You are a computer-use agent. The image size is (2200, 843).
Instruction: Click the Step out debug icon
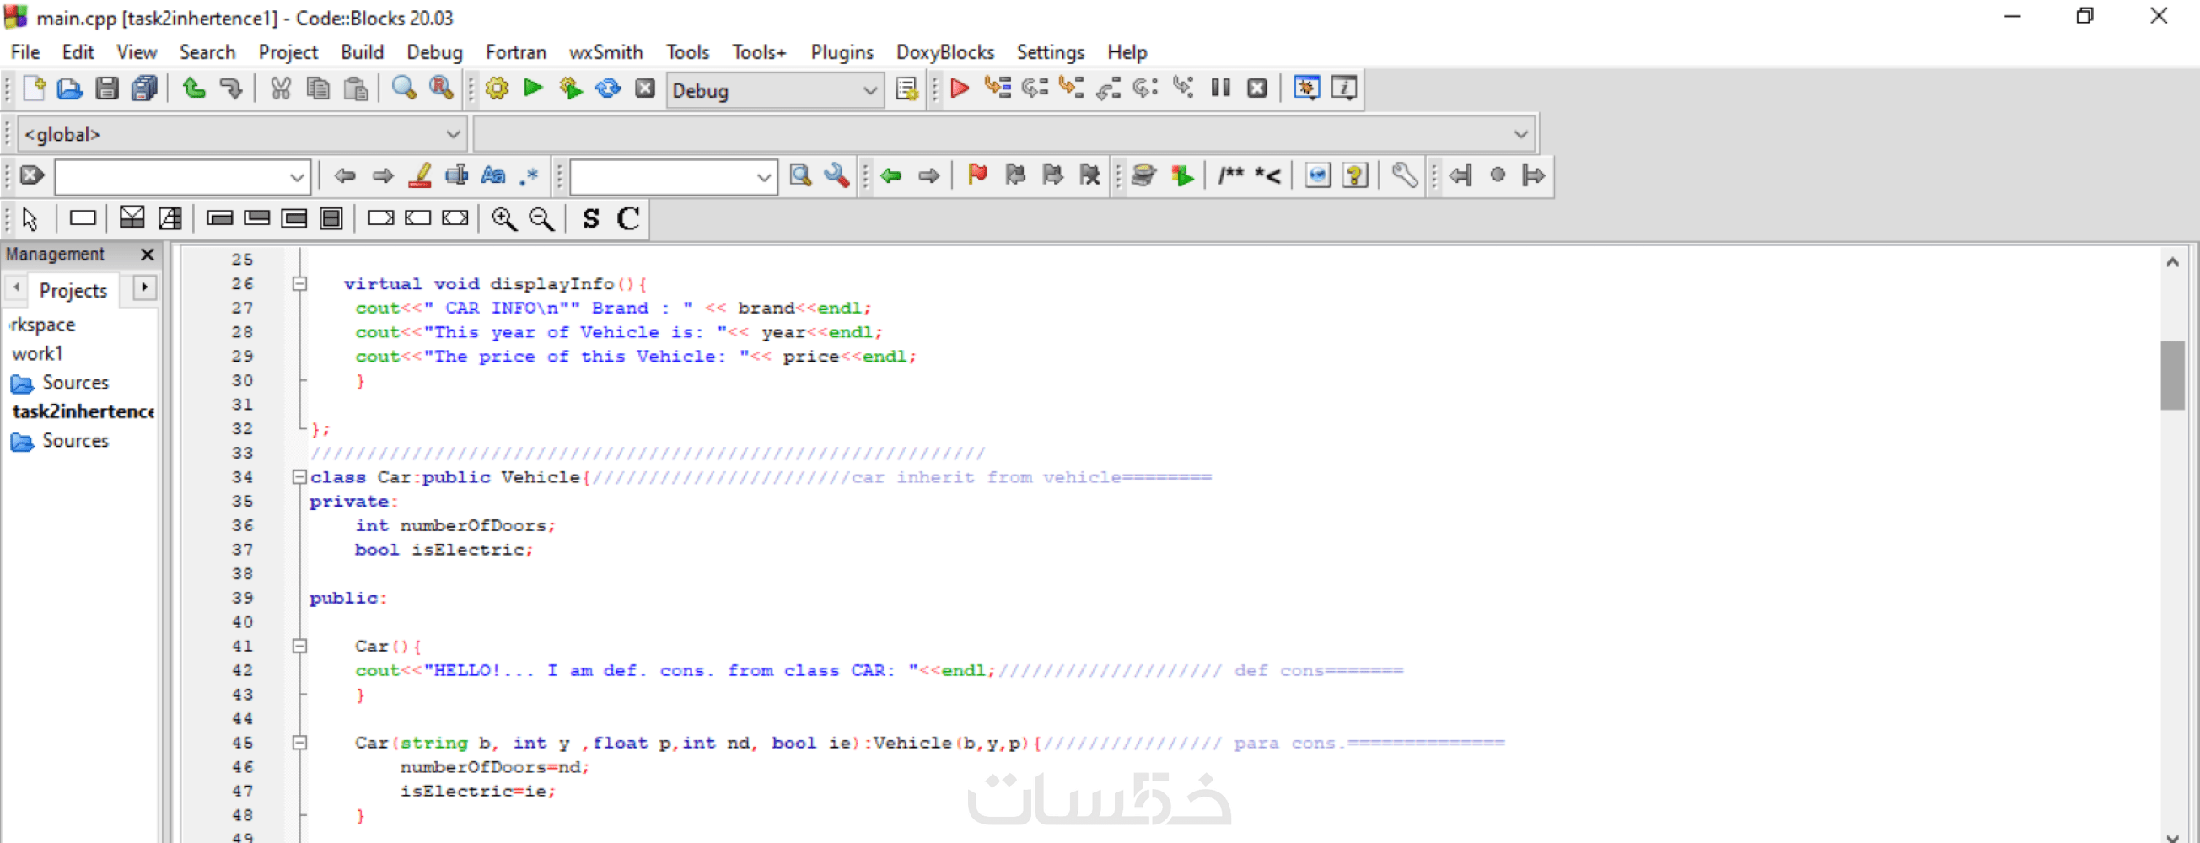tap(1109, 88)
